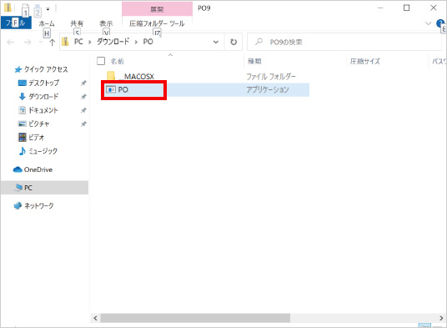Open ドキュメント in the sidebar
Viewport: 447px width, 328px height.
tap(38, 110)
